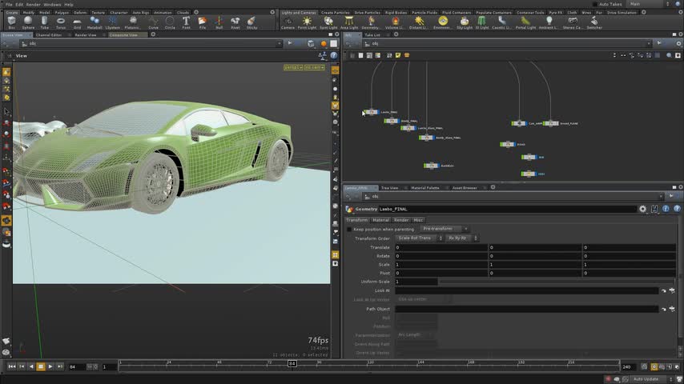
Task: Choose the Metaball shelf tool
Action: click(x=94, y=22)
